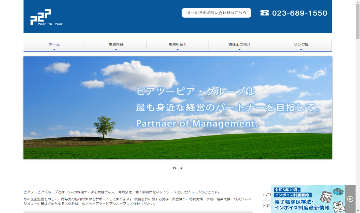Click the telephone icon beside the phone number
The height and width of the screenshot is (213, 360).
tap(264, 13)
